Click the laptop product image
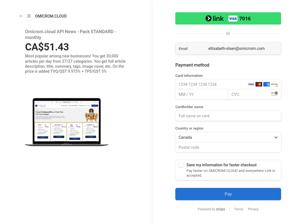The width and height of the screenshot is (305, 224). click(x=67, y=122)
